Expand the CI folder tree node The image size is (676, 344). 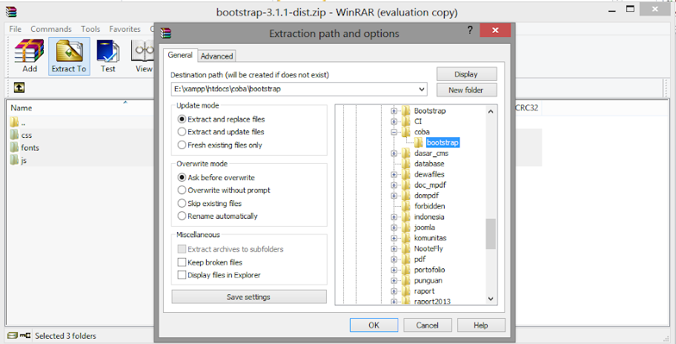click(x=394, y=122)
